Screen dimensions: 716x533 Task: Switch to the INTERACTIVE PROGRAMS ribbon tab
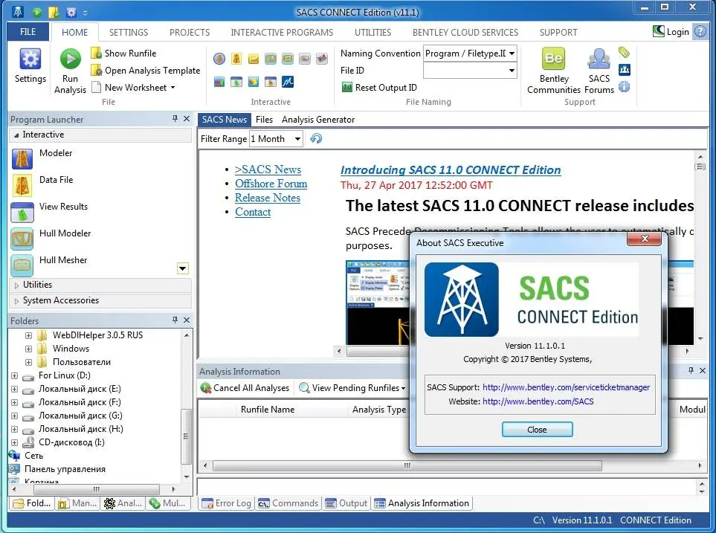point(282,33)
